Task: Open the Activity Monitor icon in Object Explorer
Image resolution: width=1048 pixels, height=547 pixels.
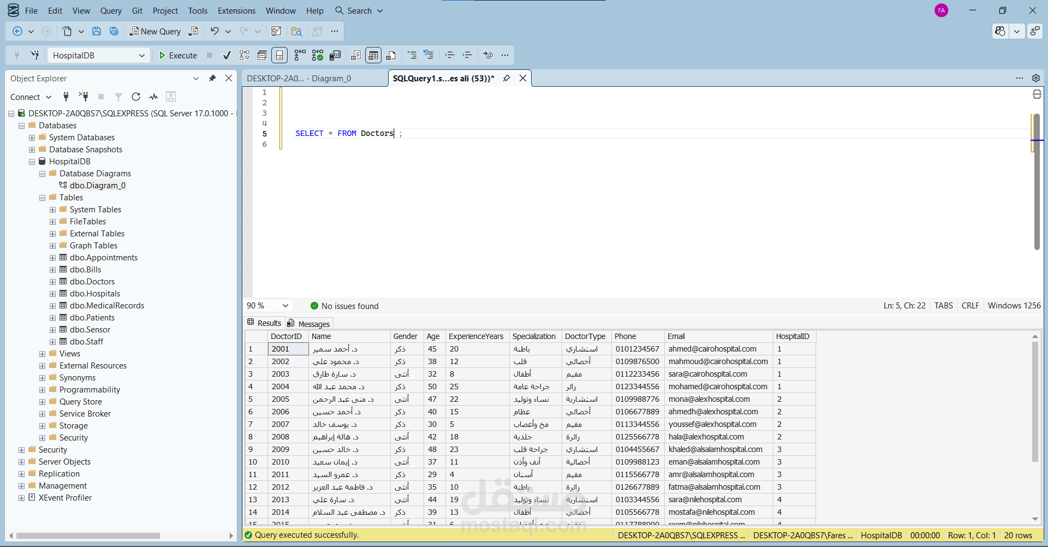Action: [x=153, y=97]
